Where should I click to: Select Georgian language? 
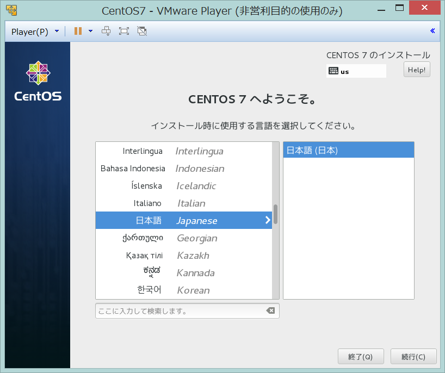pos(184,238)
